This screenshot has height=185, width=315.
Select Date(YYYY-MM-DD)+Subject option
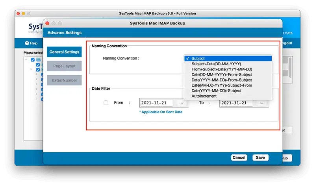tap(228, 91)
